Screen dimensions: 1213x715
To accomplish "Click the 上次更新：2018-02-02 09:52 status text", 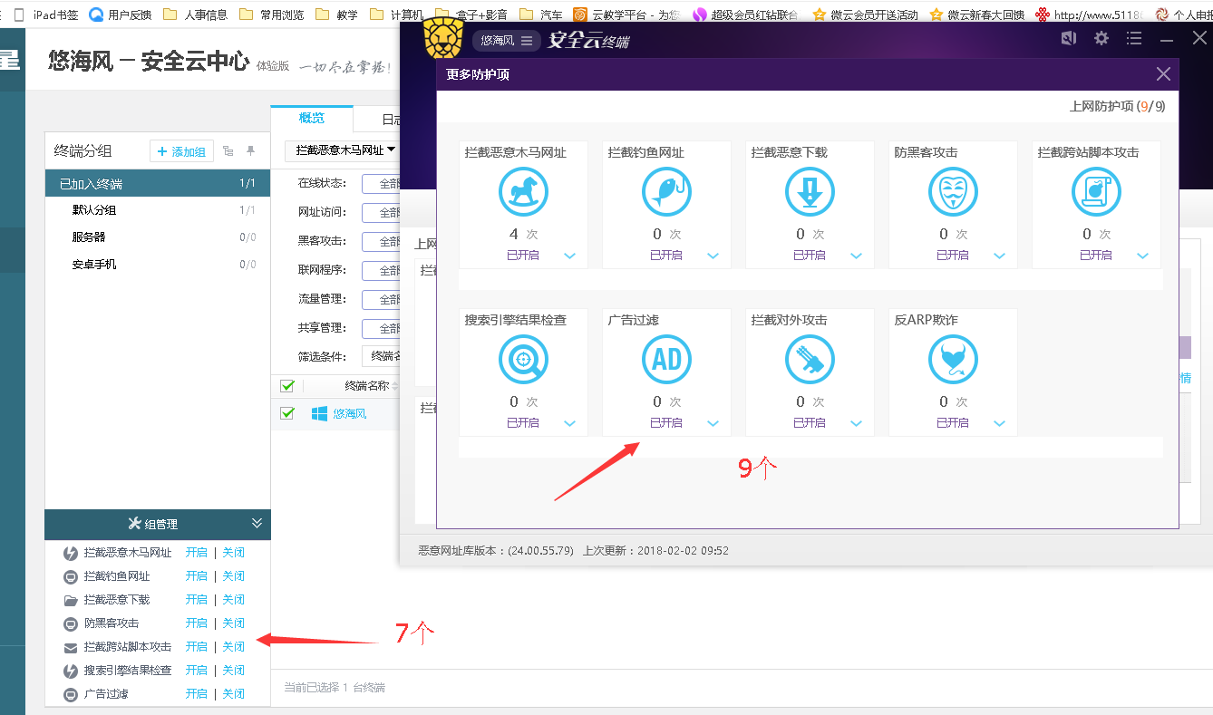I will 656,550.
